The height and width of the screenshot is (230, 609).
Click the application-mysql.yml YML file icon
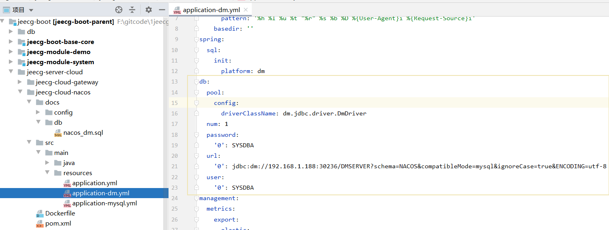coord(67,203)
